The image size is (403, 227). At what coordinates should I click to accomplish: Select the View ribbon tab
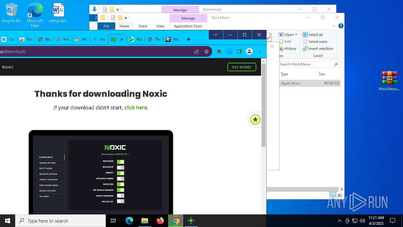(x=160, y=26)
